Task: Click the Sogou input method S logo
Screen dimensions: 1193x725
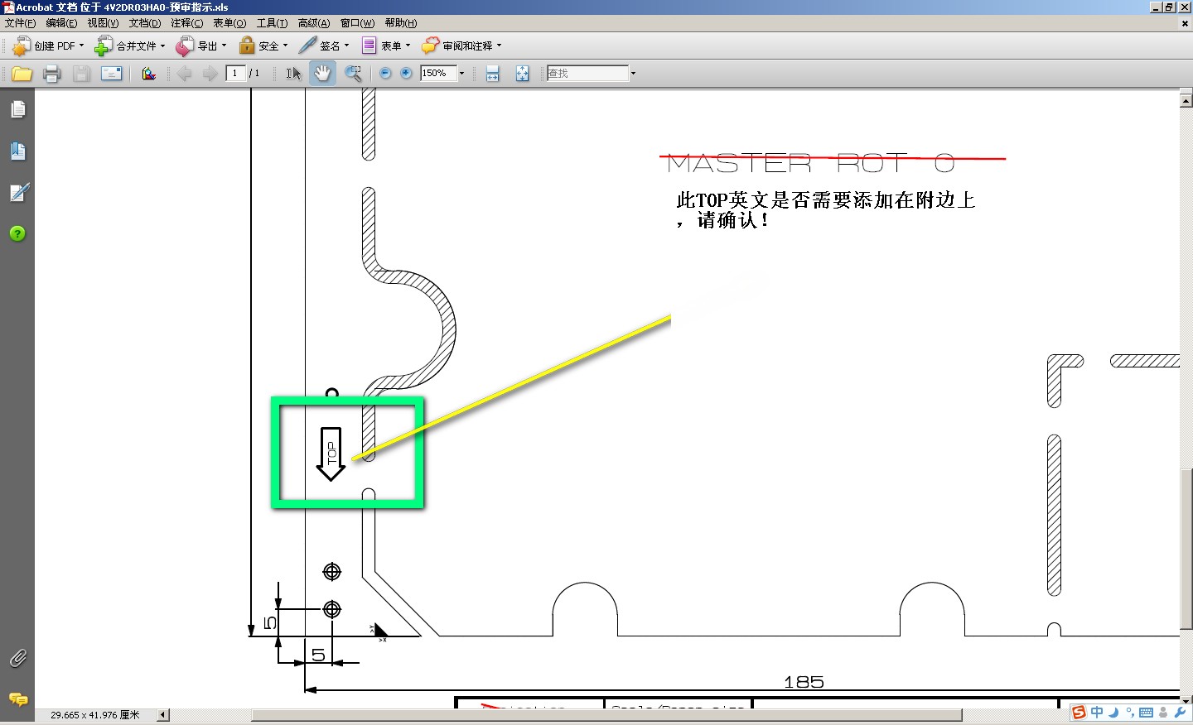Action: point(1079,713)
